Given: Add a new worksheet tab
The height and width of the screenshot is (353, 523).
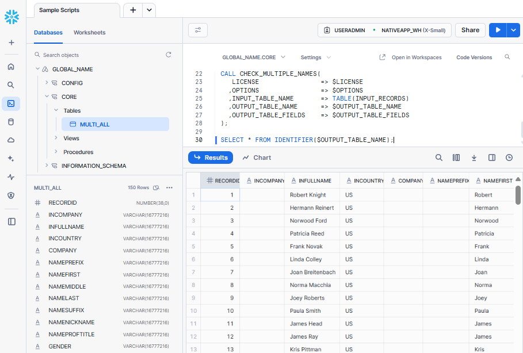Looking at the screenshot, I should tap(133, 10).
